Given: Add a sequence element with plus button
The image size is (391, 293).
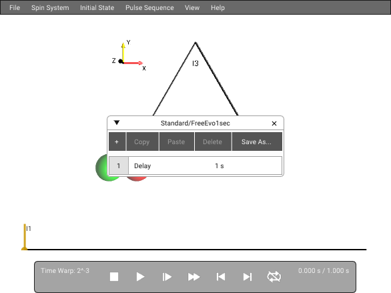Looking at the screenshot, I should pyautogui.click(x=117, y=141).
